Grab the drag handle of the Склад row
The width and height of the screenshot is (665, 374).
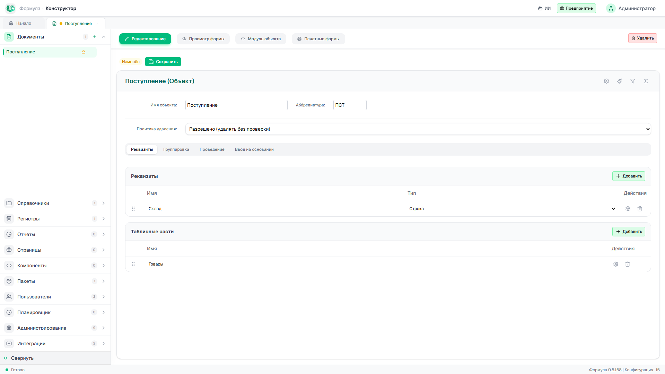133,209
